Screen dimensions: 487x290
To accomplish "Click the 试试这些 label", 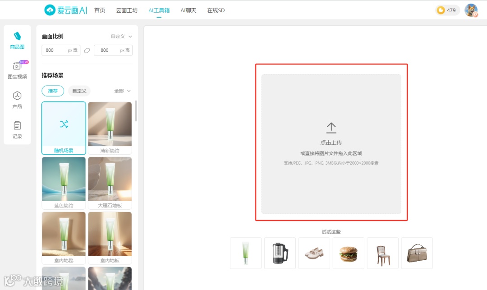I will click(x=331, y=232).
